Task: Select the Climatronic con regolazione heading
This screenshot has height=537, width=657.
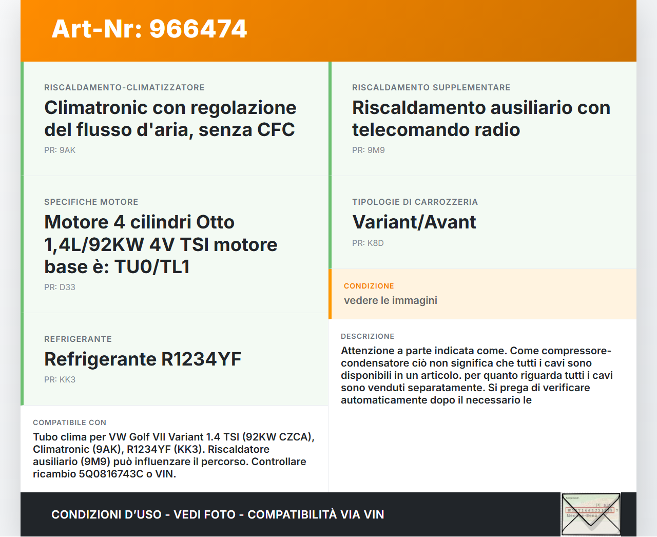Action: [x=170, y=119]
